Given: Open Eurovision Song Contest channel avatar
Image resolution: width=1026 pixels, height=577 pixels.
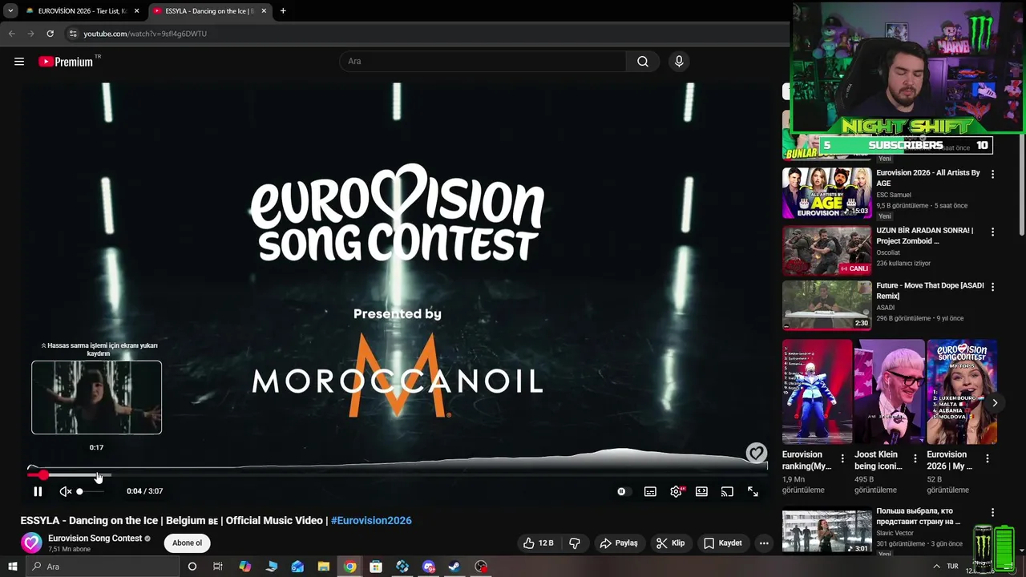Looking at the screenshot, I should point(31,543).
